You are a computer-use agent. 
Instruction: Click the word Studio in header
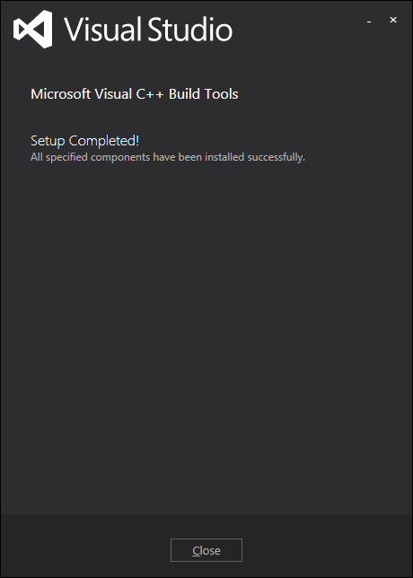190,29
